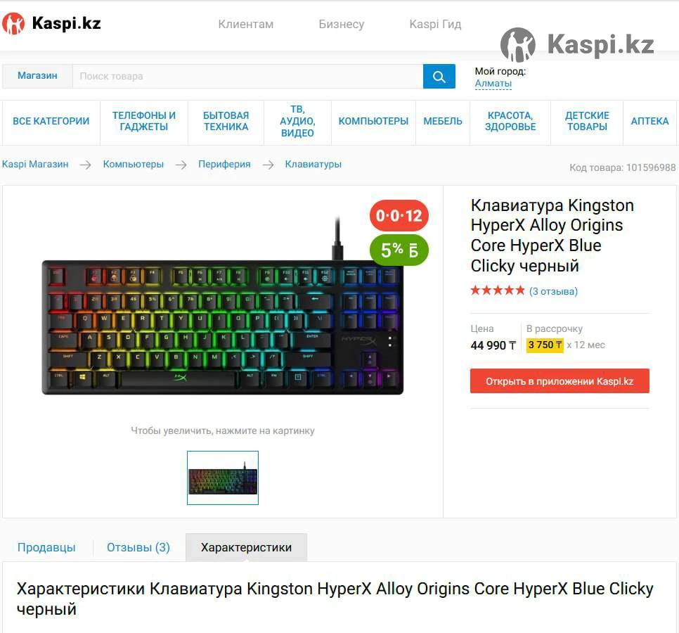Image resolution: width=679 pixels, height=633 pixels.
Task: Click Открыть в приложении Kaspi.kz button
Action: pyautogui.click(x=560, y=381)
